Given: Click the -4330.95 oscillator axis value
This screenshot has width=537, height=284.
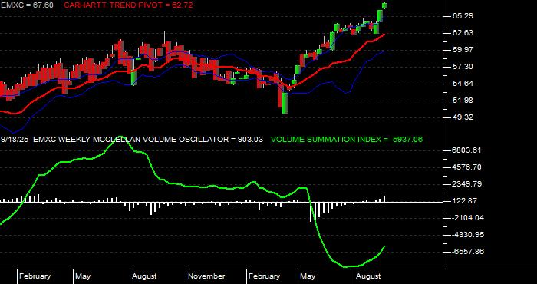Looking at the screenshot, I should (x=467, y=235).
